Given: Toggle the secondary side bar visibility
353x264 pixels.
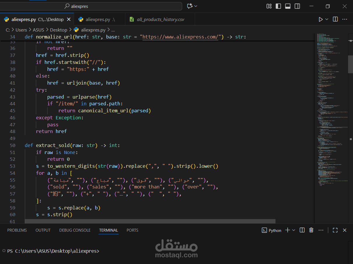Looking at the screenshot, I should (297, 6).
